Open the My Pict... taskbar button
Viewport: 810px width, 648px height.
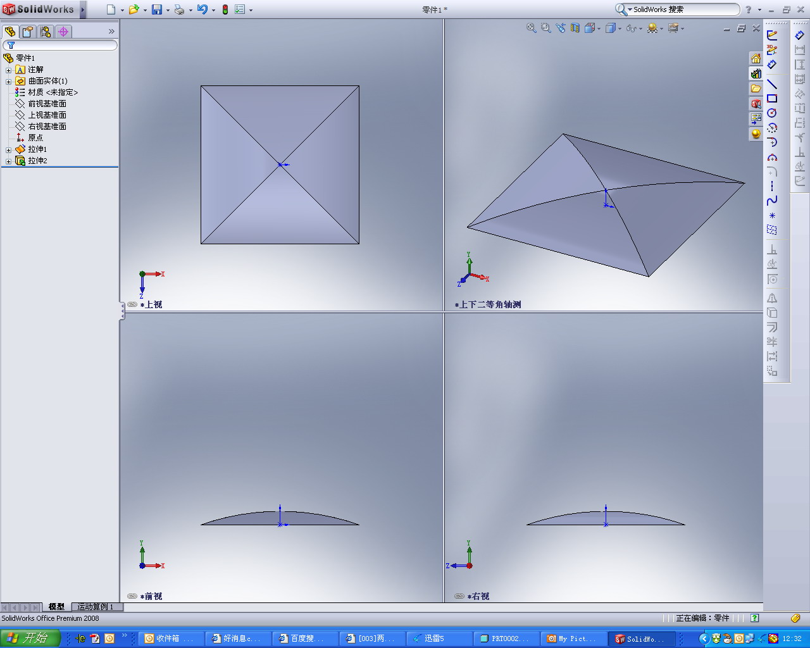575,639
